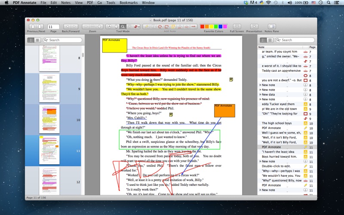Add a text note from the toolbar

147,27
